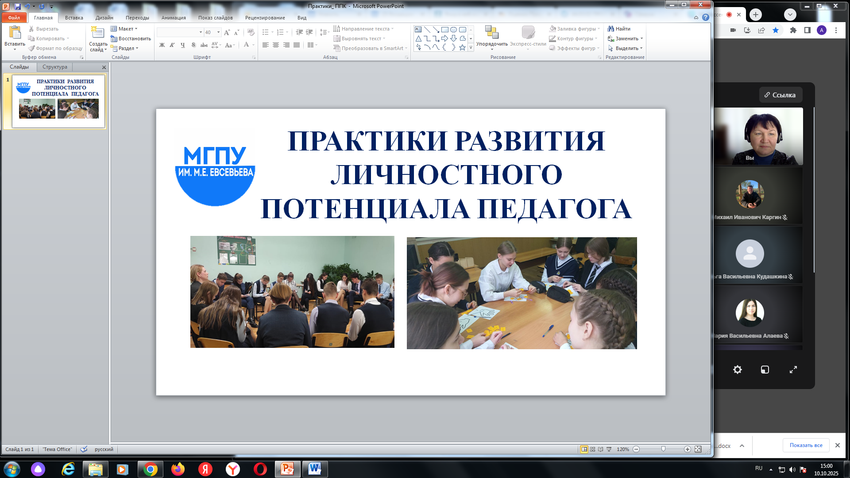Screen dimensions: 850x478
Task: Select the rectangle shape in shapes gallery
Action: (x=445, y=30)
